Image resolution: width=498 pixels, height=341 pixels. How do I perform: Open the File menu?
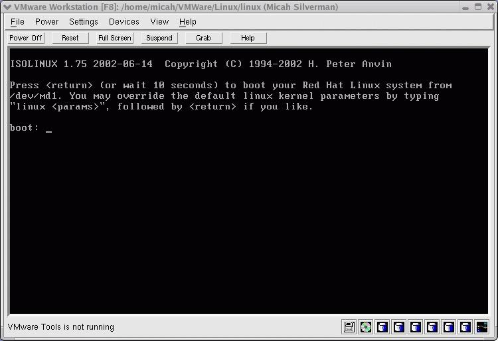[x=17, y=22]
